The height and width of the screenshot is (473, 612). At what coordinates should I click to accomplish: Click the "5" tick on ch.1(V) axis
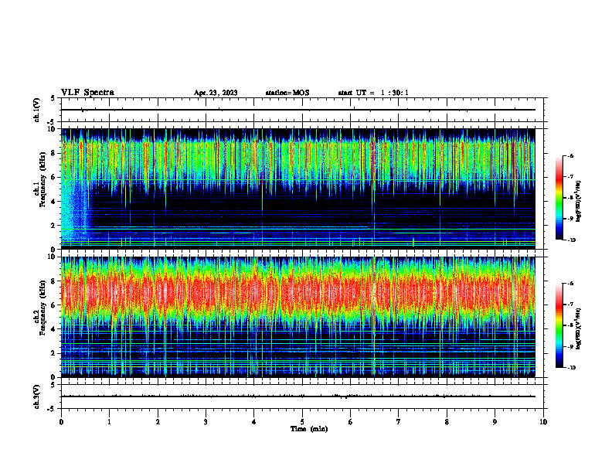click(x=53, y=98)
